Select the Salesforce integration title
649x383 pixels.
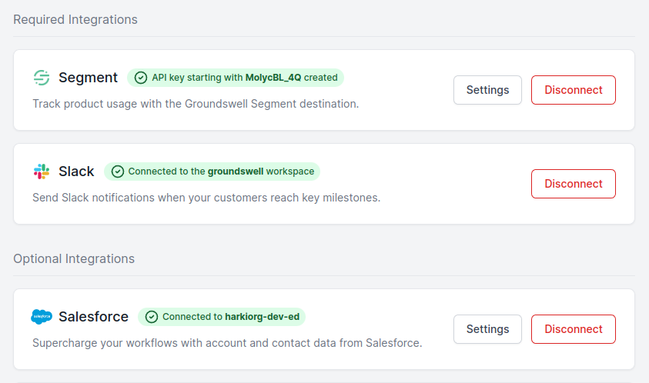point(93,317)
